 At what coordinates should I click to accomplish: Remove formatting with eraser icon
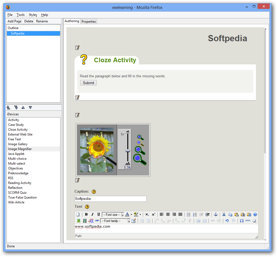[x=254, y=221]
